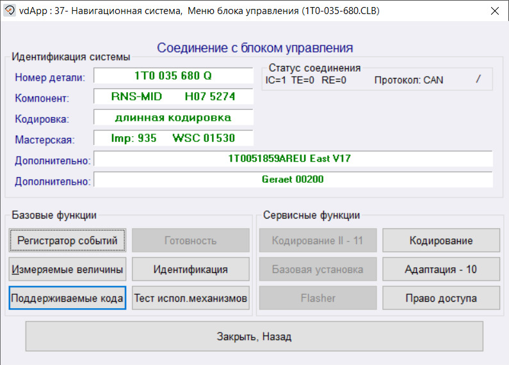Open the Кодирование service function
This screenshot has height=365, width=509.
[441, 240]
